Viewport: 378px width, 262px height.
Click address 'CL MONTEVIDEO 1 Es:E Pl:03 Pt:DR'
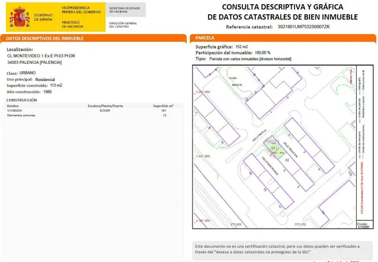click(41, 56)
